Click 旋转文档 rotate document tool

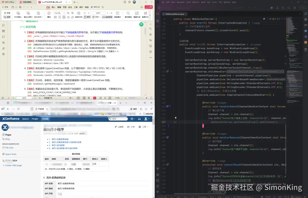[x=78, y=15]
